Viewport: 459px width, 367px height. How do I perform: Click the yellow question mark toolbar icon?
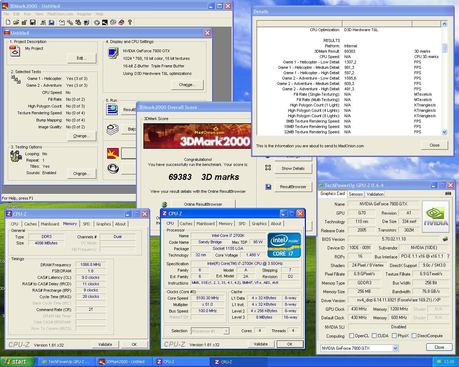coord(129,22)
